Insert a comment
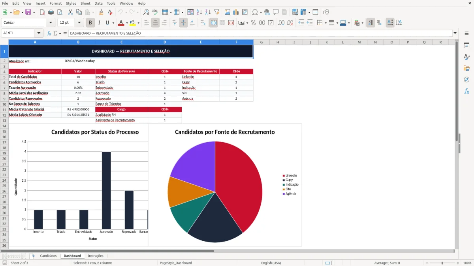Screen dimensions: 474x266 point(276,12)
